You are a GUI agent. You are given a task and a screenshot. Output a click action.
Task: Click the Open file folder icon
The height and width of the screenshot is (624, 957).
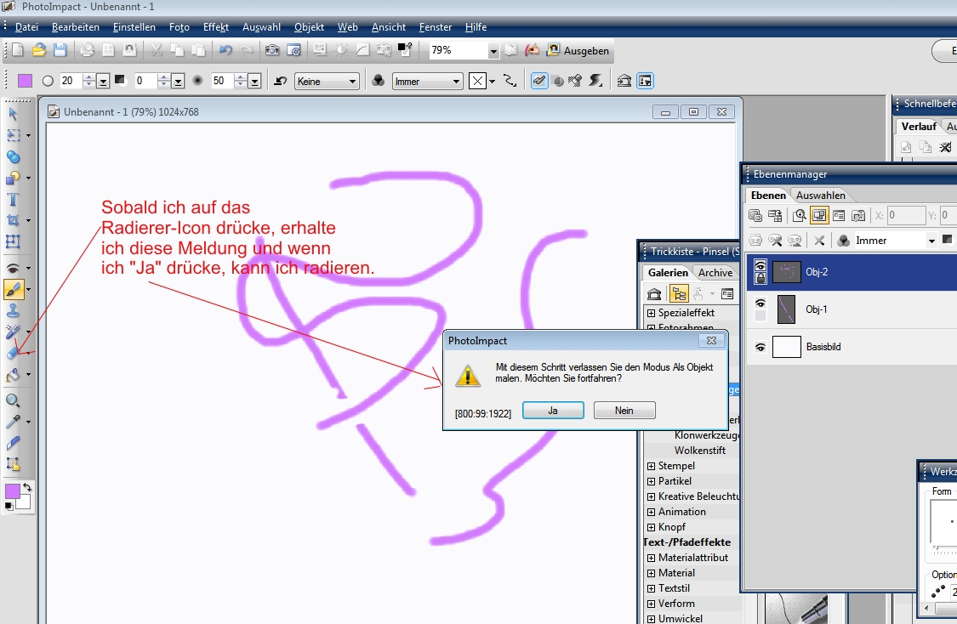[39, 50]
